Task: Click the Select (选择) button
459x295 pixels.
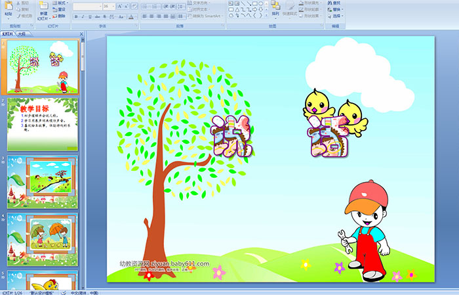Action: coord(336,16)
